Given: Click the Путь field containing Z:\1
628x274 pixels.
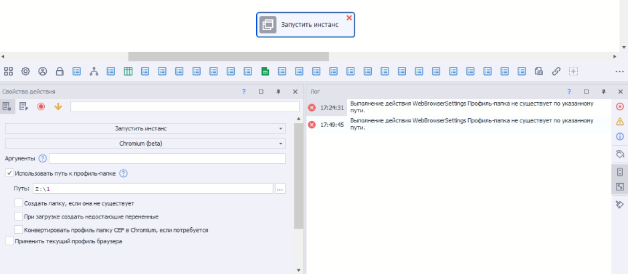Looking at the screenshot, I should coord(152,188).
